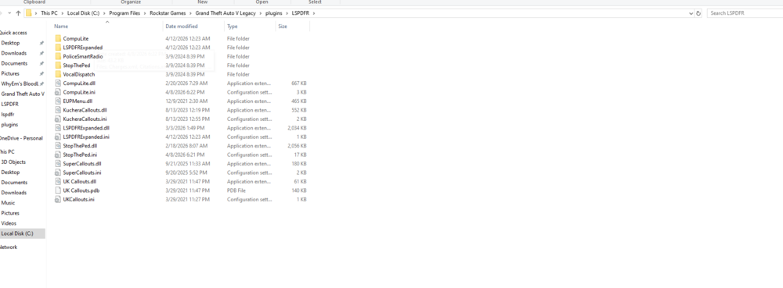Open plugins folder in sidebar
This screenshot has width=783, height=288.
click(9, 125)
